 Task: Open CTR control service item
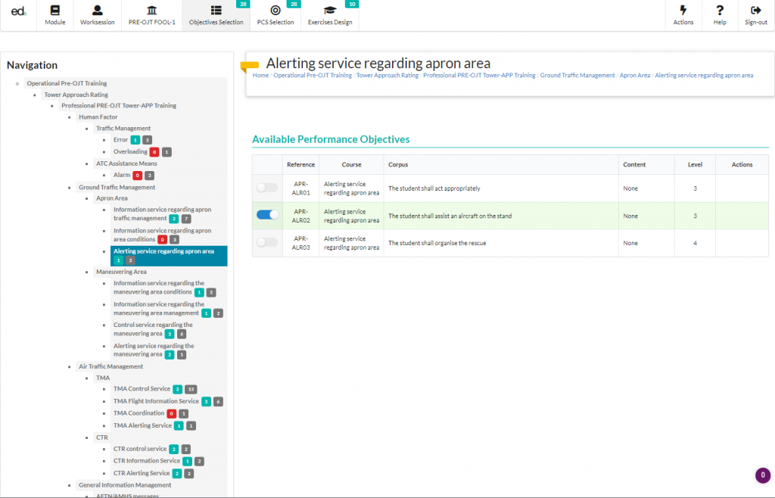pos(140,449)
